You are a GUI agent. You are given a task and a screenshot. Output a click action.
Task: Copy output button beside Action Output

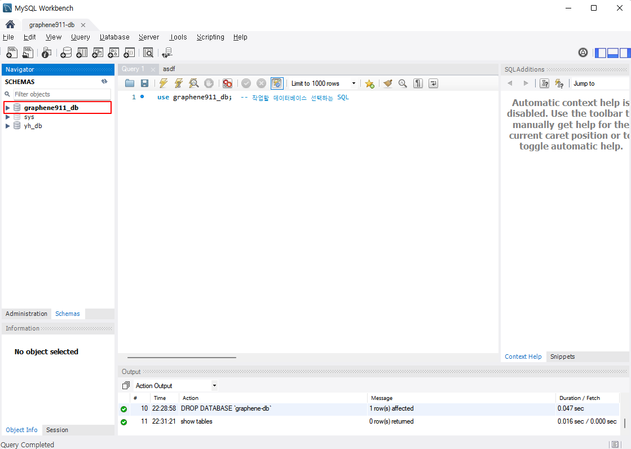[126, 385]
